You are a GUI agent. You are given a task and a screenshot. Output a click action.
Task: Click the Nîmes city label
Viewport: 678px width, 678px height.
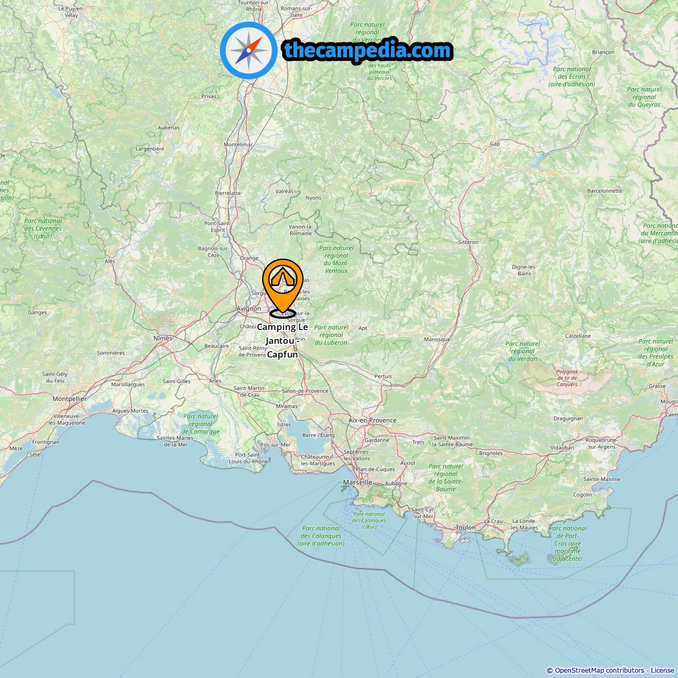tap(163, 338)
